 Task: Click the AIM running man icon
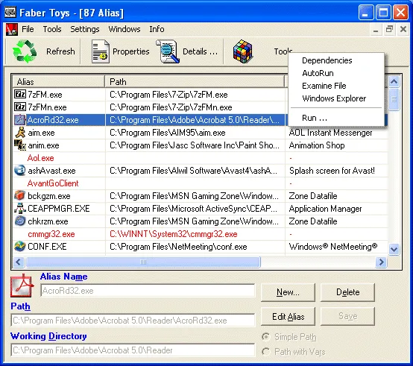20,133
